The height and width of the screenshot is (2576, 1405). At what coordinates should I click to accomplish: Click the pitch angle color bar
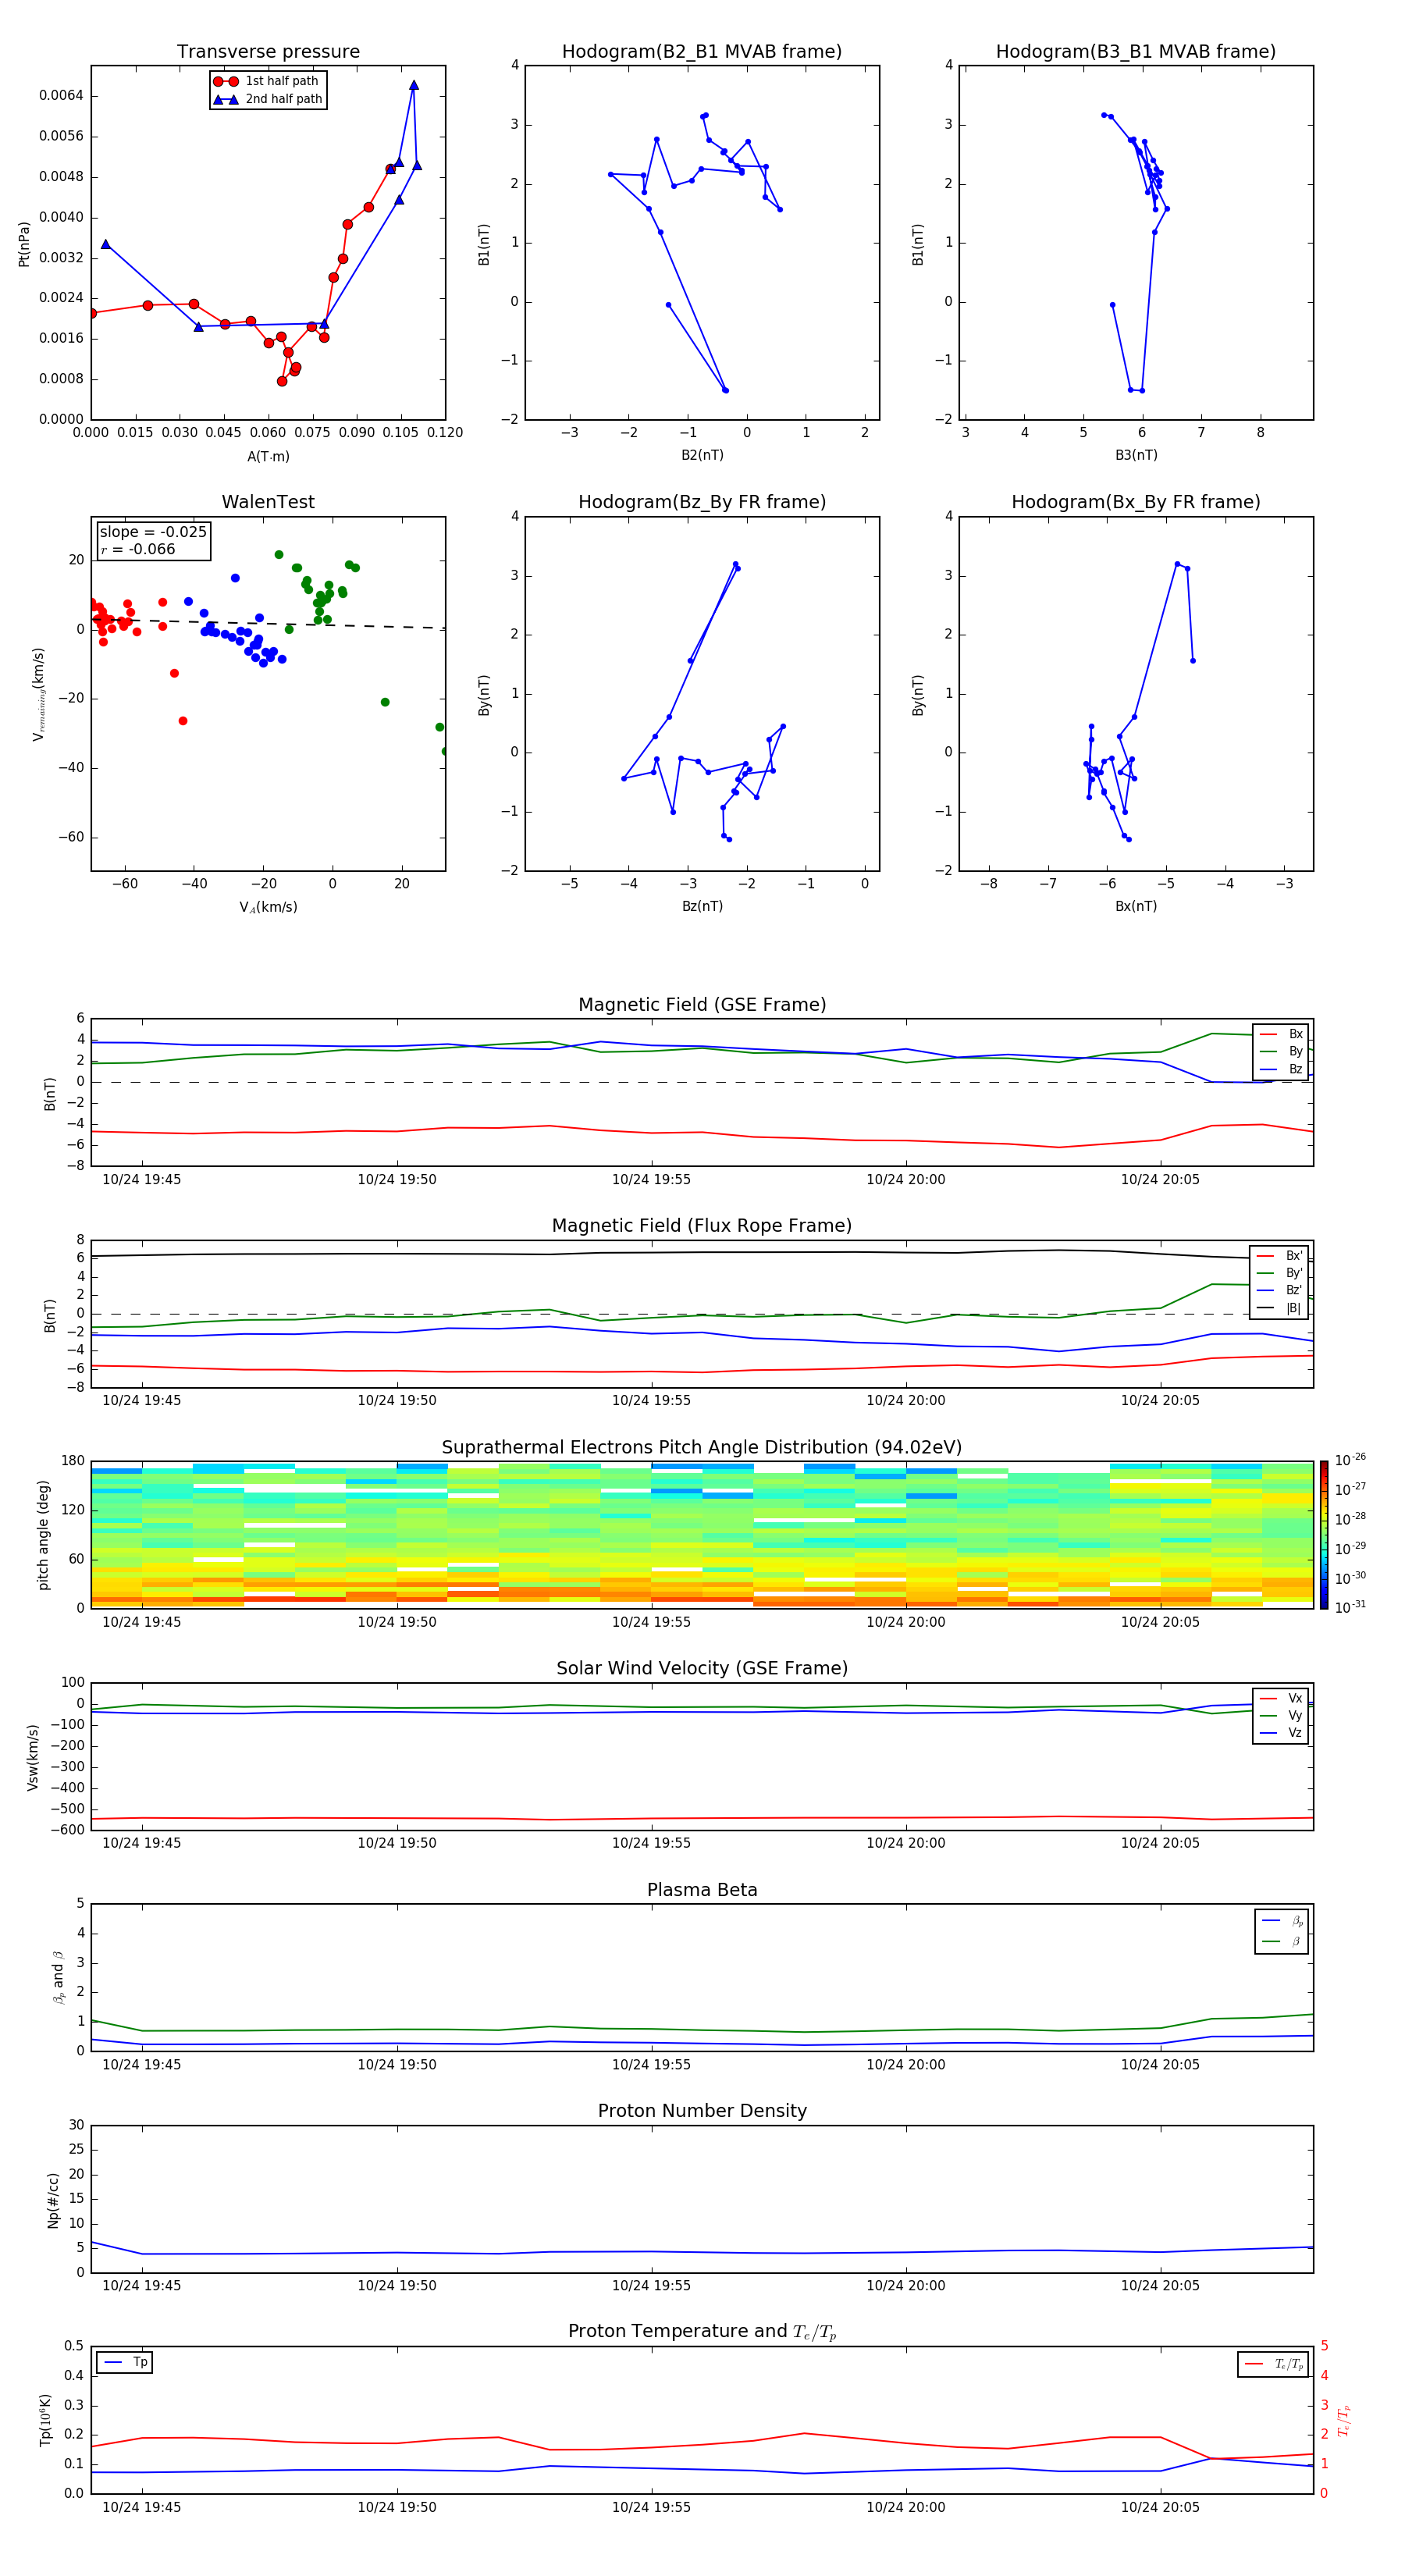pos(1324,1534)
